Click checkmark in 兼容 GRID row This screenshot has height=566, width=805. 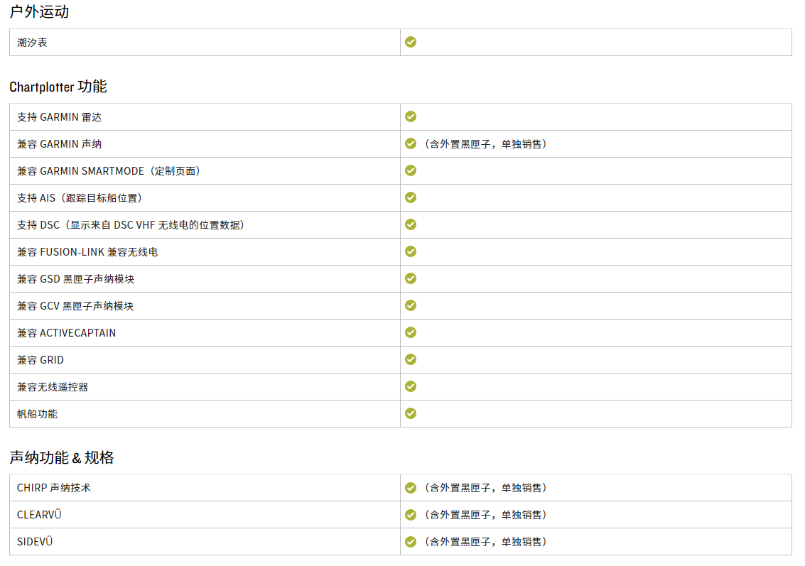tap(411, 359)
